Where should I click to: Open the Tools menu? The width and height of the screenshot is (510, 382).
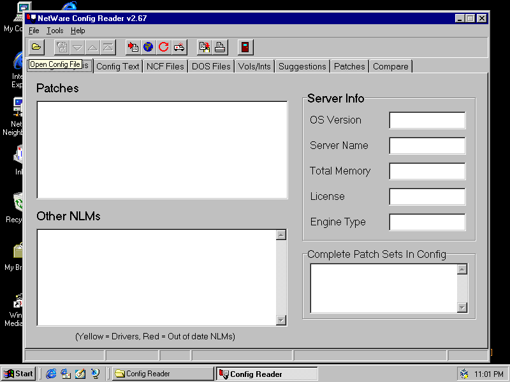(55, 31)
